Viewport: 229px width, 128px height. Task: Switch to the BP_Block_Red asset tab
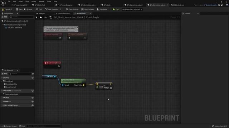point(38,5)
